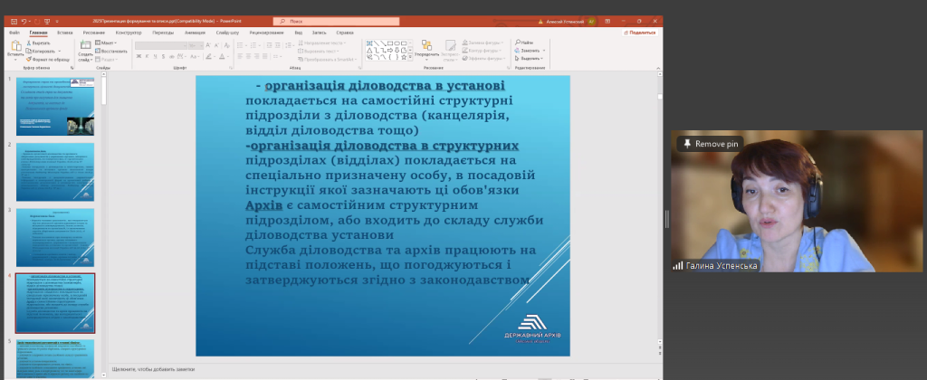Open the Replace (Заменить) dropdown arrow

click(542, 51)
